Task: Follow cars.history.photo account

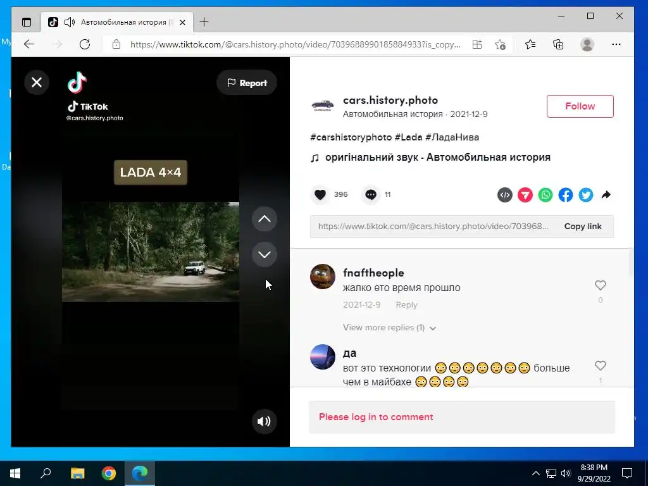Action: tap(580, 106)
